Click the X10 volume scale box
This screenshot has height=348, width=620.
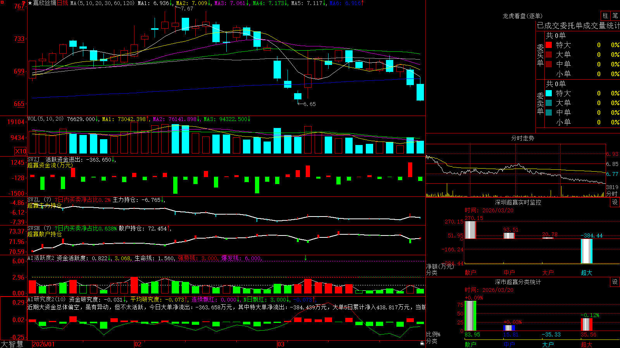21,151
